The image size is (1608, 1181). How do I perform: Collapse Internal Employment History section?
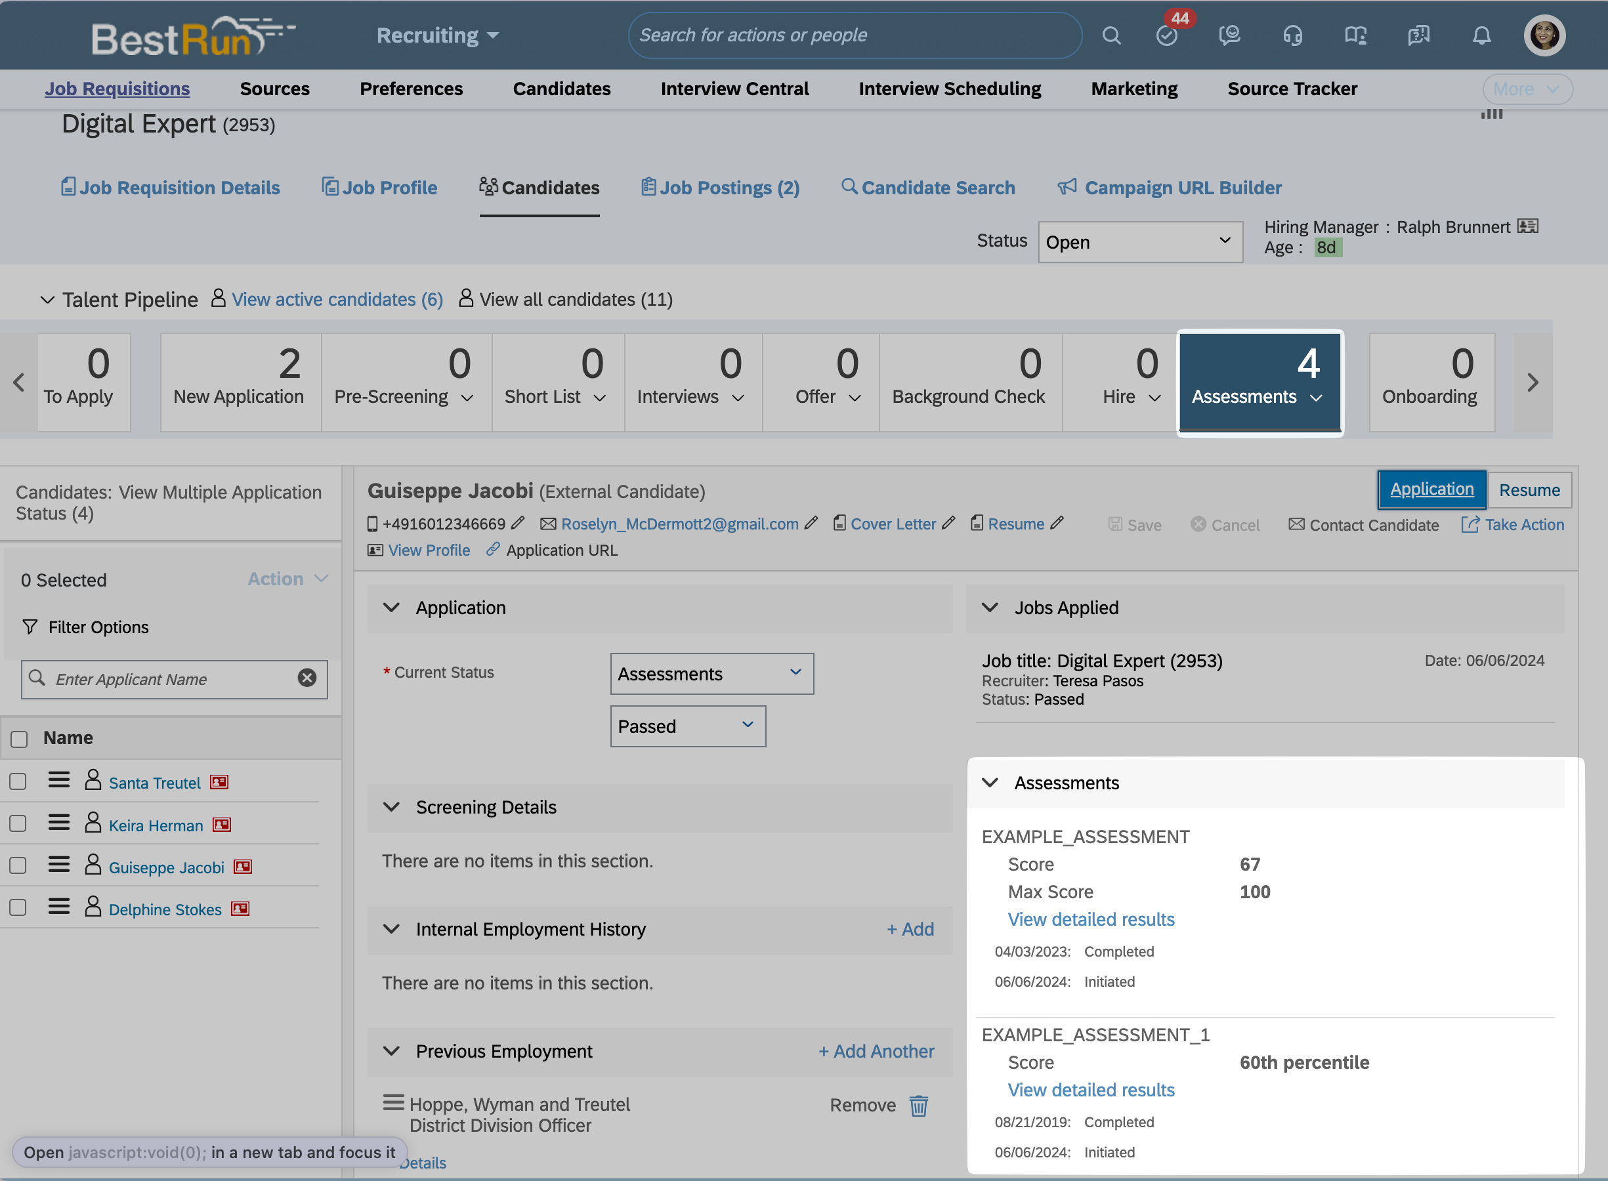coord(391,929)
